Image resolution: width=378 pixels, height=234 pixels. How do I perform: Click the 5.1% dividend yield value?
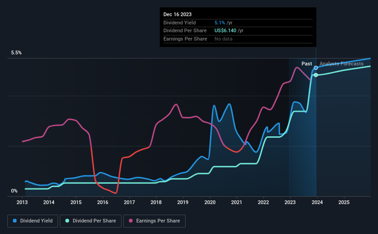coord(220,23)
